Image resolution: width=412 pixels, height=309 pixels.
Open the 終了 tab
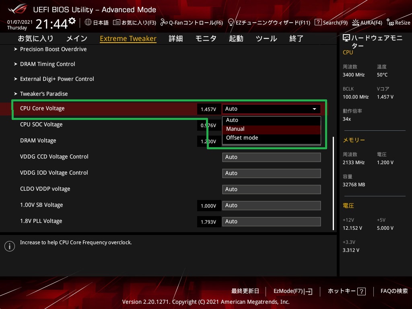coord(296,39)
